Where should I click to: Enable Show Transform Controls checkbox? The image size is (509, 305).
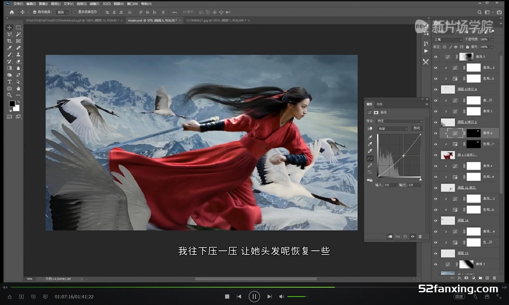click(75, 12)
